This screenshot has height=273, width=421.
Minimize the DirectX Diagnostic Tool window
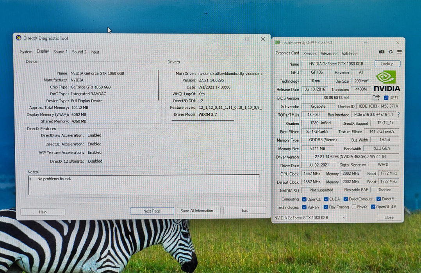pos(231,39)
